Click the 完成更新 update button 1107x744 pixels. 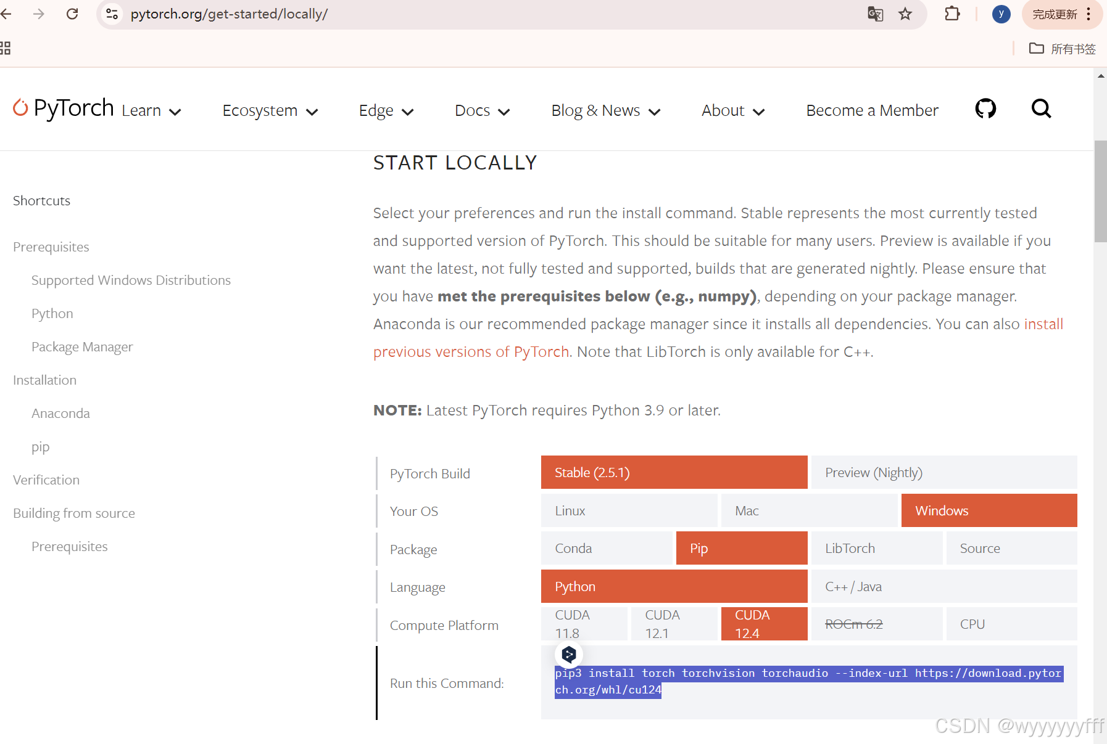point(1054,14)
